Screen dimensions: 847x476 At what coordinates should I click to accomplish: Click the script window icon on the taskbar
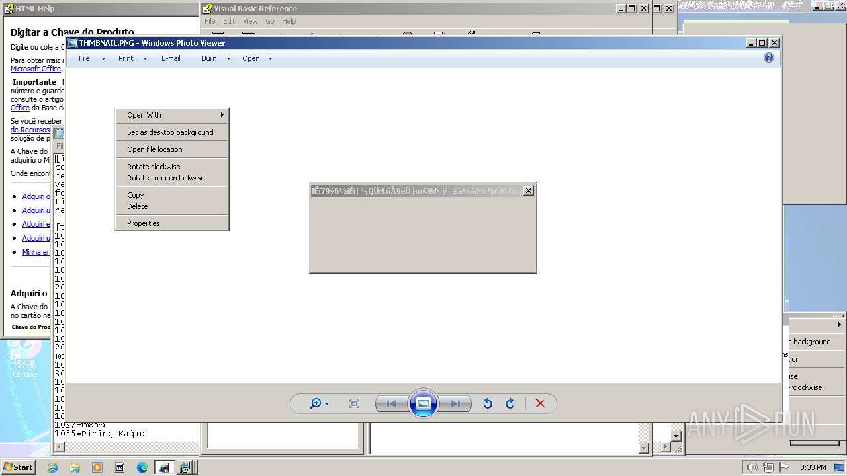(120, 467)
